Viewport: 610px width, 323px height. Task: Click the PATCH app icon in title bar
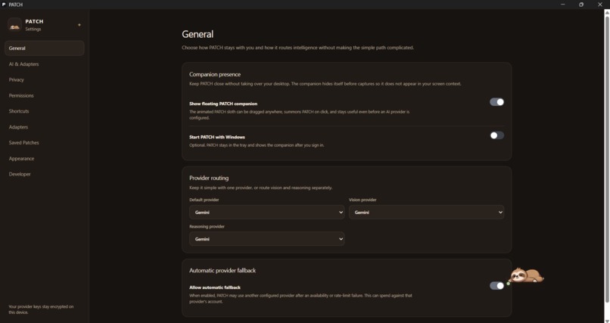click(4, 5)
